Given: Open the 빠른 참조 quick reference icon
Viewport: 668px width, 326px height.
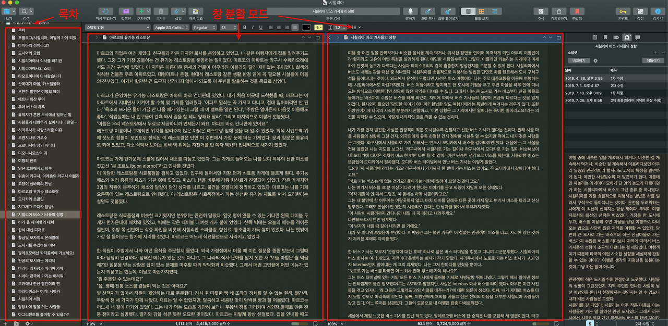Looking at the screenshot, I should 196,11.
